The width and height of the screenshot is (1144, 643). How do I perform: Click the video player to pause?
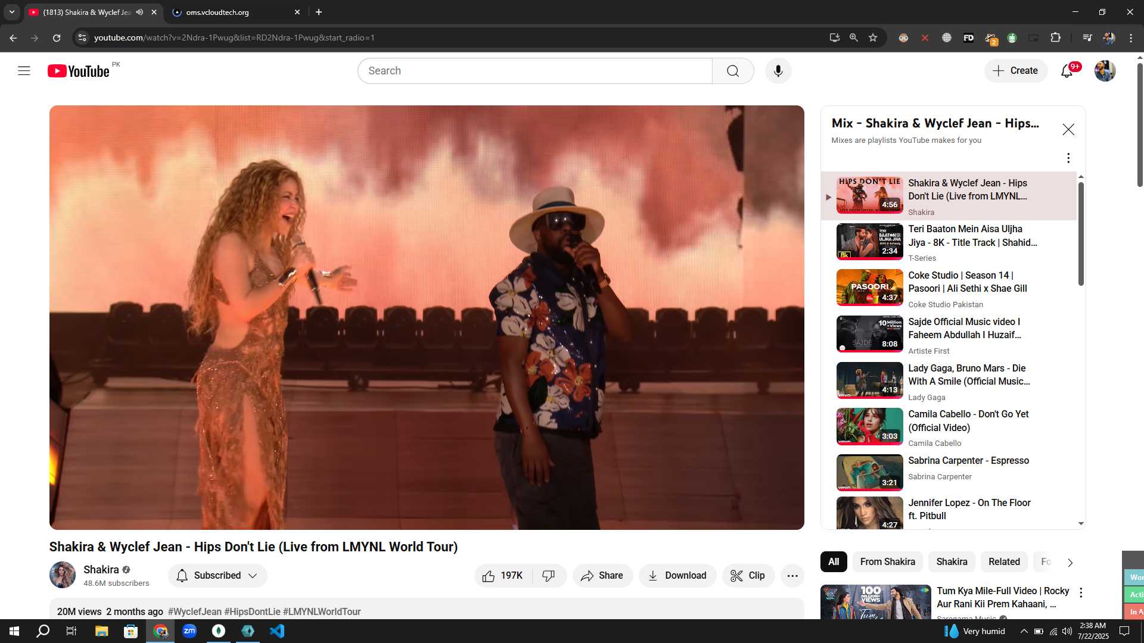coord(427,317)
